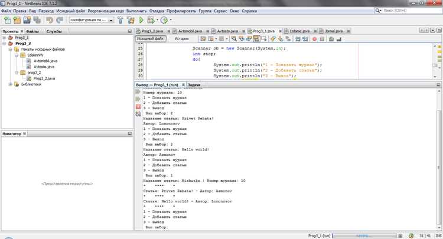Image resolution: width=443 pixels, height=239 pixels.
Task: Collapse the EdakinNW package node
Action: pyautogui.click(x=17, y=55)
